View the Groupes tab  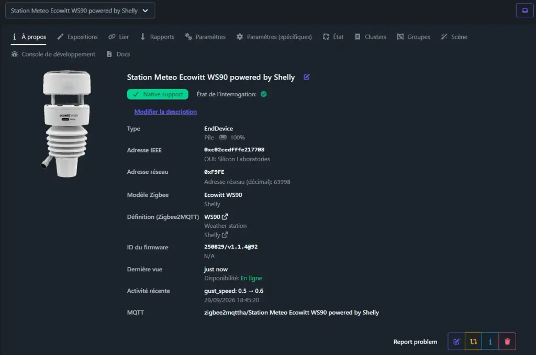[414, 37]
